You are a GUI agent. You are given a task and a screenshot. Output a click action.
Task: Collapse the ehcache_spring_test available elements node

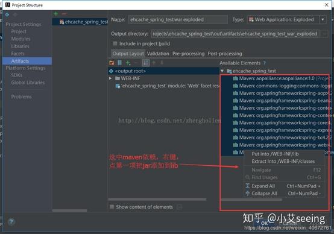click(222, 71)
